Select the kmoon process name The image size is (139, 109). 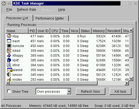pyautogui.click(x=17, y=75)
